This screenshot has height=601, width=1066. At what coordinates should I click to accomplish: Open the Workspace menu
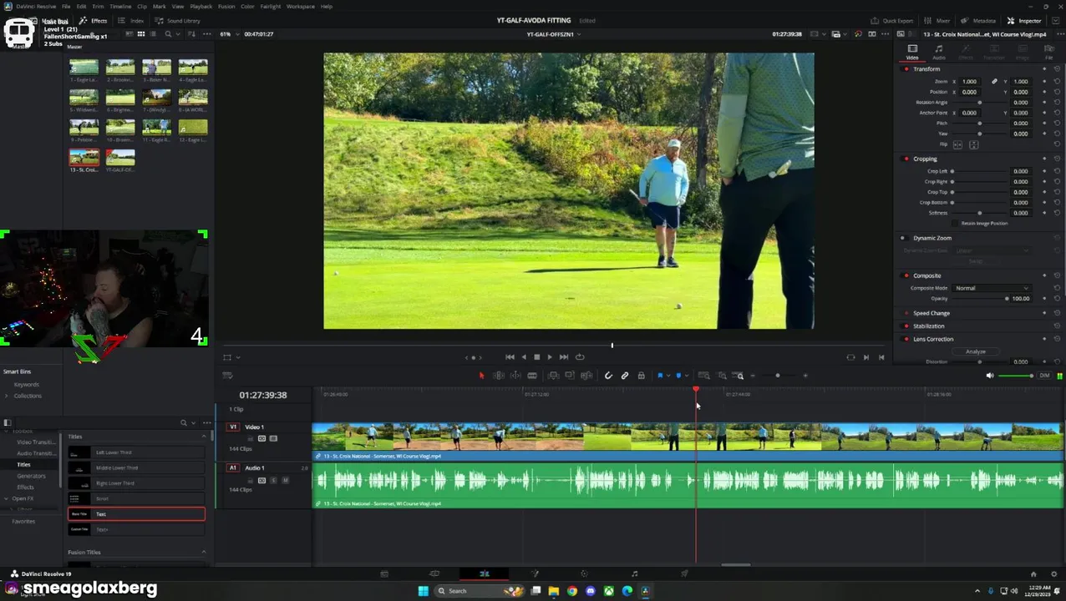(x=300, y=6)
